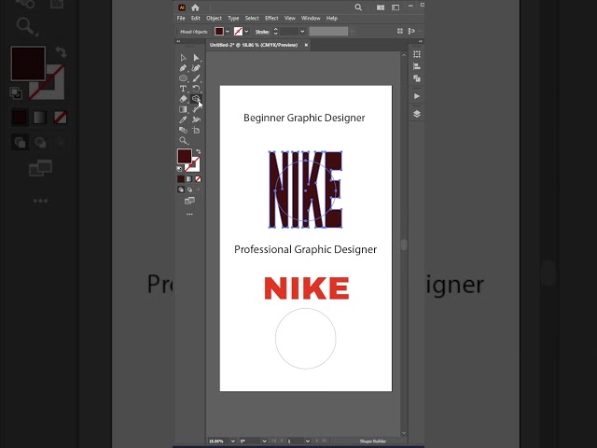Open the Align panel icon
This screenshot has height=448, width=597.
(417, 66)
